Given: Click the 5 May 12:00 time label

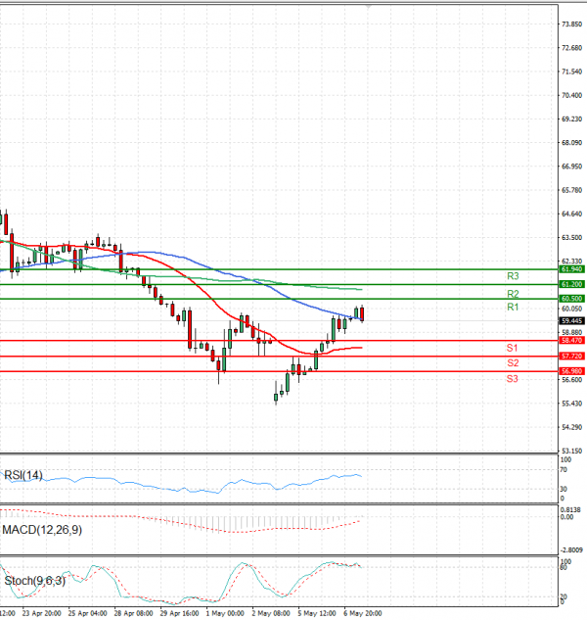Looking at the screenshot, I should (317, 613).
